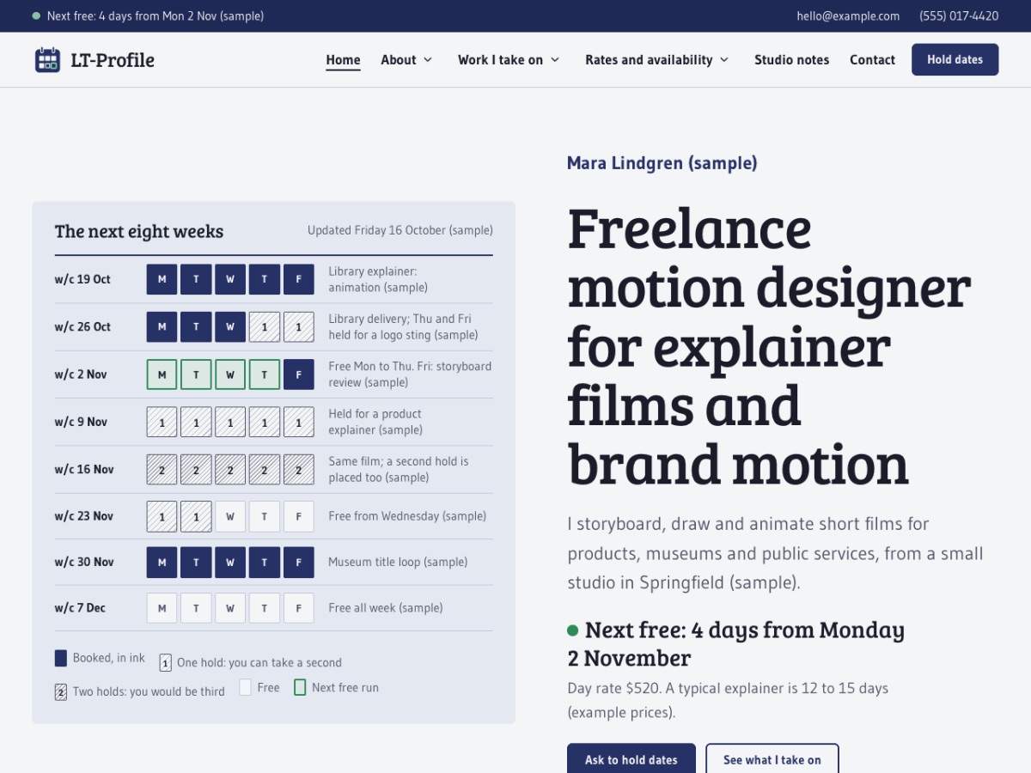1031x773 pixels.
Task: Select the Friday cell in the w/c 30 Nov row
Action: tap(299, 562)
